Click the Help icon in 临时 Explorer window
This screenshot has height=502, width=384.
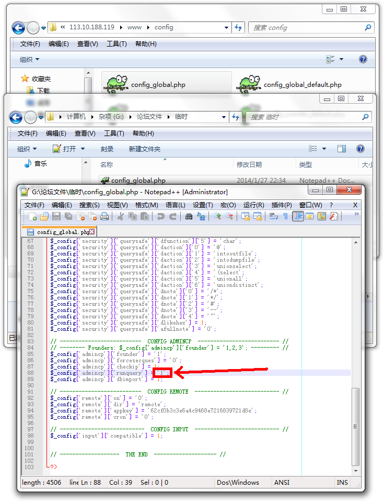pyautogui.click(x=362, y=149)
